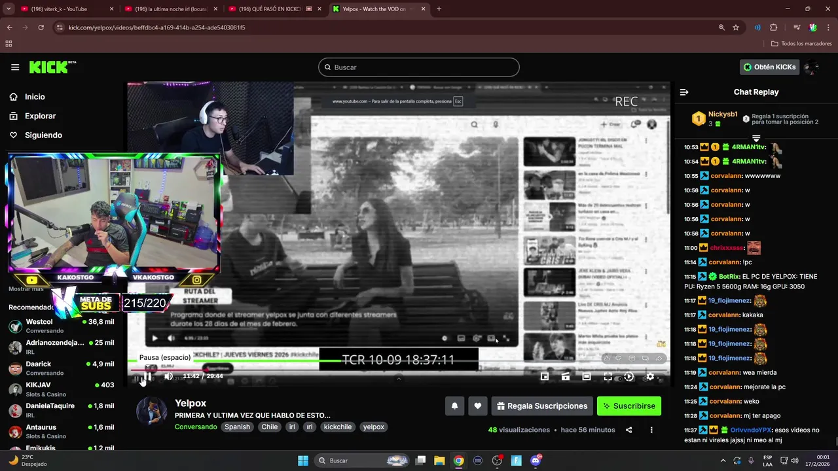The image size is (838, 471).
Task: Open KIKJAV recommended channel
Action: point(62,389)
